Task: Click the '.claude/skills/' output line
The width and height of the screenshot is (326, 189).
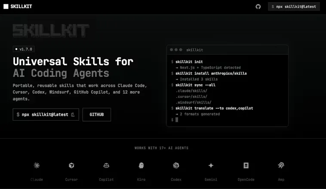Action: coord(191,91)
